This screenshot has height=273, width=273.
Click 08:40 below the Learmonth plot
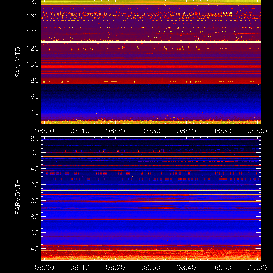[186, 268]
